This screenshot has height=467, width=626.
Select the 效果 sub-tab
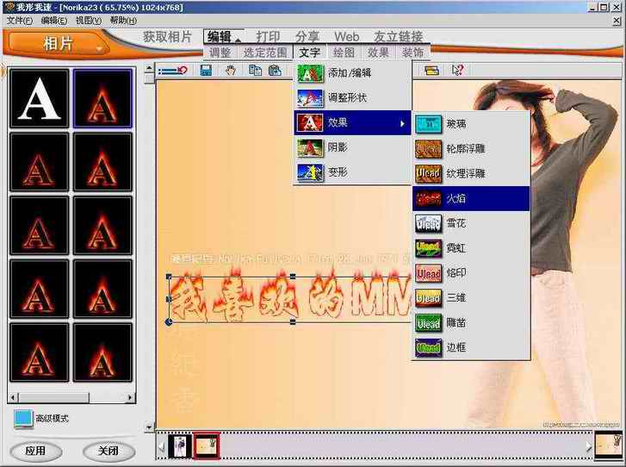378,53
